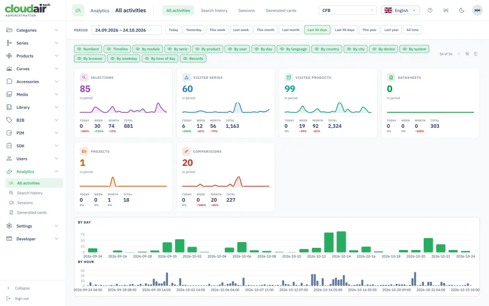489x306 pixels.
Task: Click the Media icon in sidebar
Action: (9, 94)
